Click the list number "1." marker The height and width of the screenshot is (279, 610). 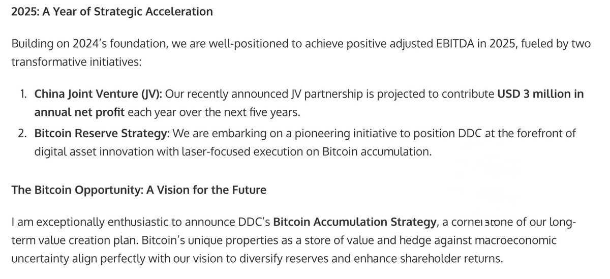tap(26, 94)
